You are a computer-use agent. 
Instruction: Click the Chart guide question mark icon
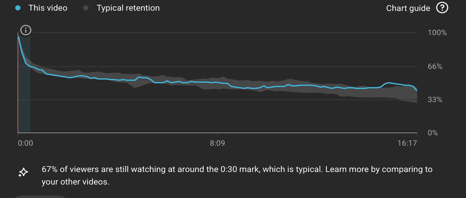(442, 8)
